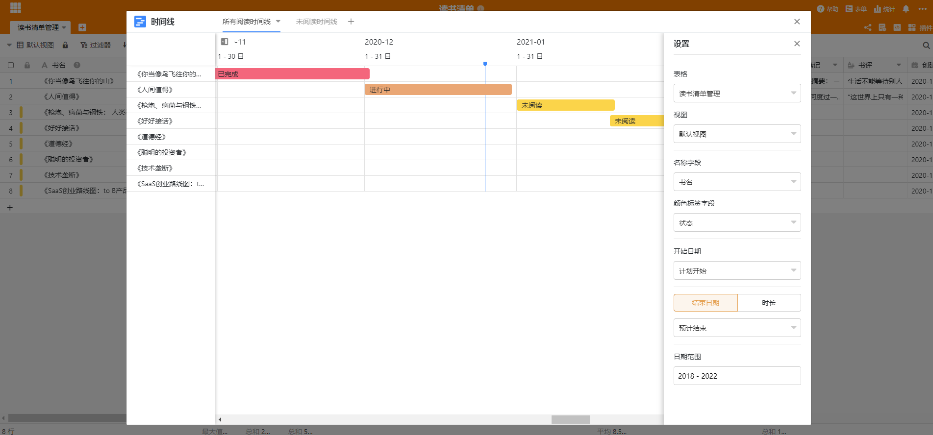Select timeline row 《聪明的投资者》

point(171,152)
